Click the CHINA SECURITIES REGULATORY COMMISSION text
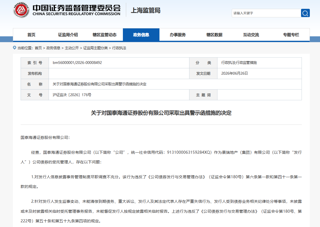The image size is (320, 227). [x=76, y=14]
